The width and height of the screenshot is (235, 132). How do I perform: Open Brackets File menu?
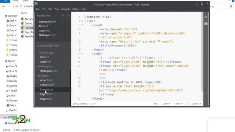click(37, 9)
